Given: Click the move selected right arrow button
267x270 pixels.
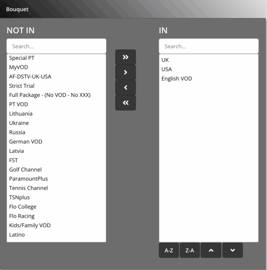Looking at the screenshot, I should [125, 73].
